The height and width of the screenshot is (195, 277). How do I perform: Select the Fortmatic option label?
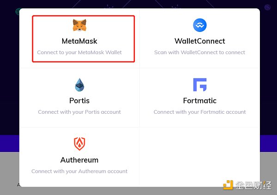[x=199, y=101]
